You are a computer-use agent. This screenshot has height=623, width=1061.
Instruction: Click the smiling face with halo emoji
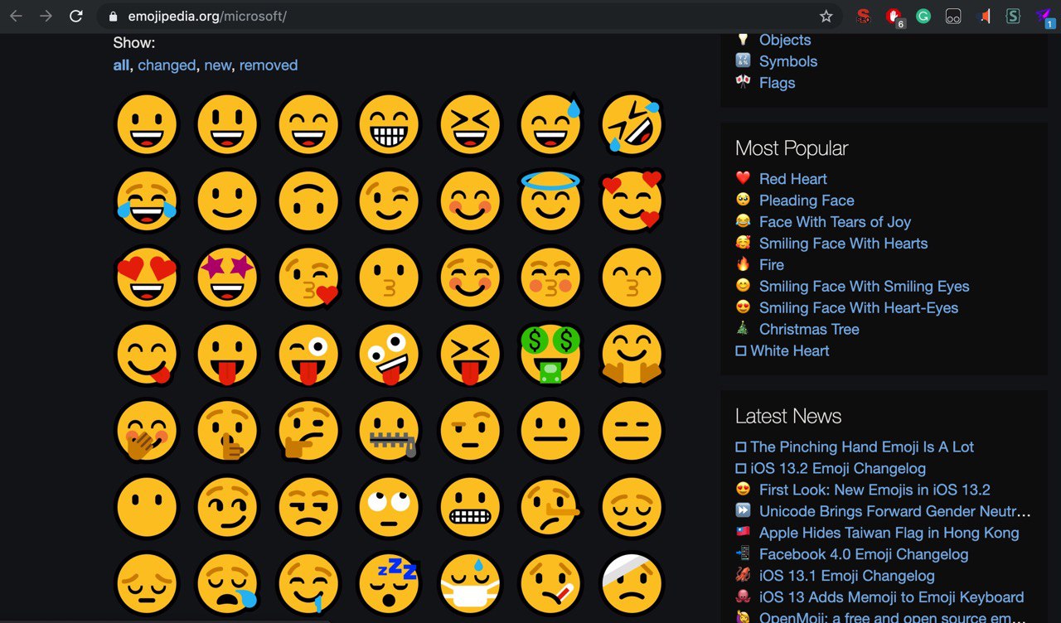[x=551, y=201]
